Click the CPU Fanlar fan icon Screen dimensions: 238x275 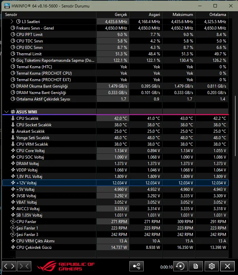[x=13, y=221]
